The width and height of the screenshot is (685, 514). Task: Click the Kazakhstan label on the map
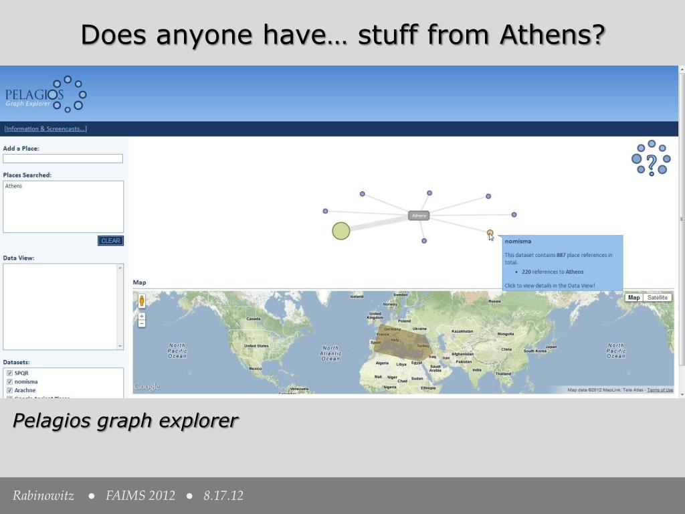(462, 331)
